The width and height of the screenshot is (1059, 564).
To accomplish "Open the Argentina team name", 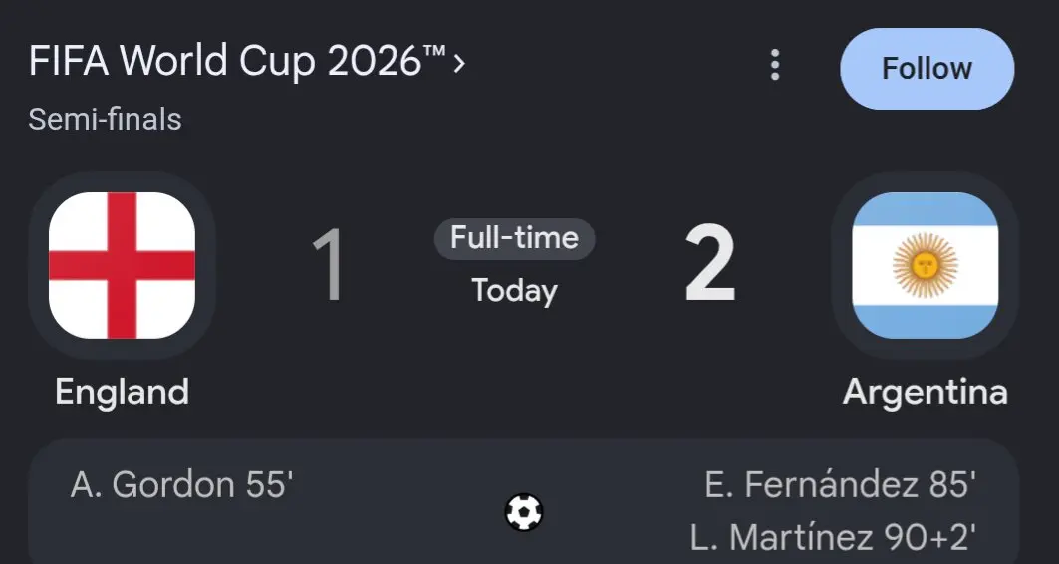I will click(x=926, y=392).
